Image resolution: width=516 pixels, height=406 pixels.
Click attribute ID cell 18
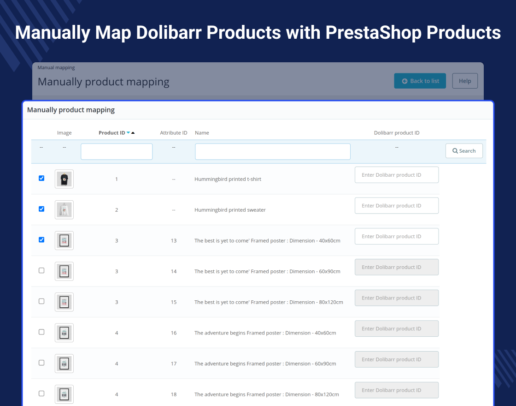(x=173, y=394)
